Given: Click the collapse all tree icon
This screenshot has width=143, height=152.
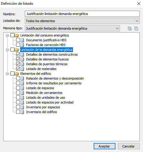Looking at the screenshot, I should pos(136,29).
